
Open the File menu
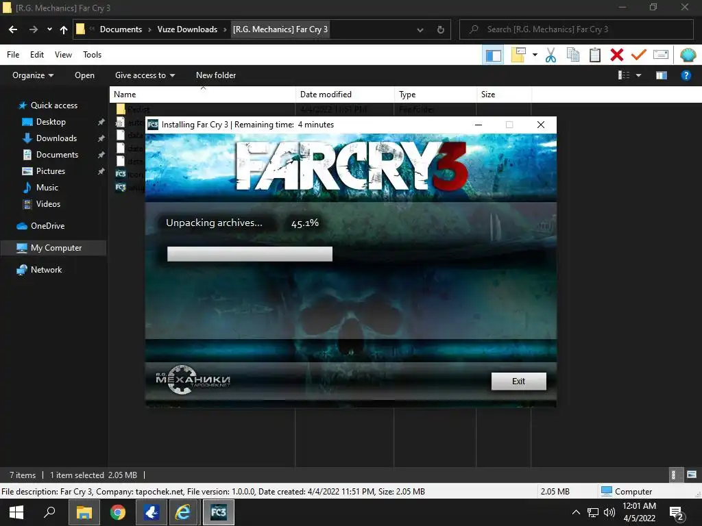click(x=13, y=55)
